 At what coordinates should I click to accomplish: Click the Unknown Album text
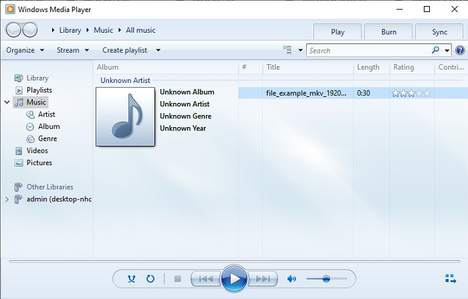coord(187,92)
